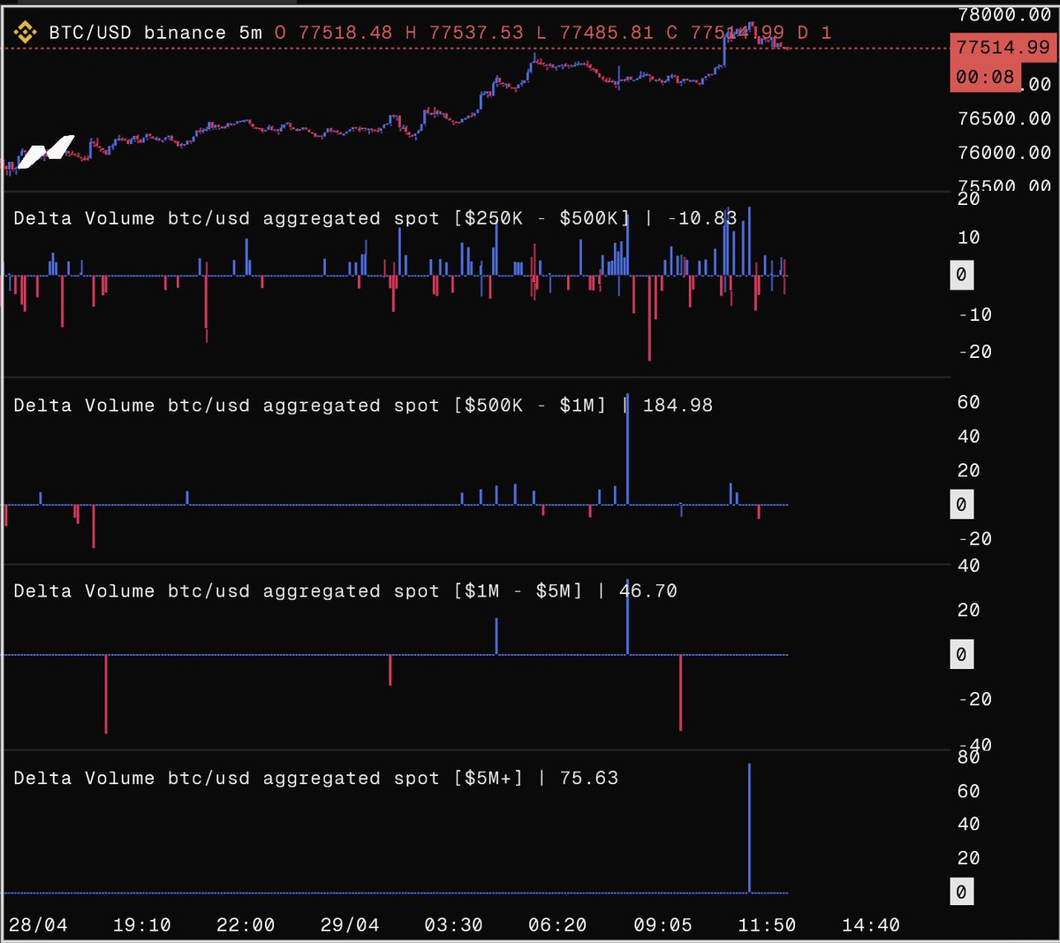Click the zero marker of $250K-$500K pane
This screenshot has height=943, width=1060.
(x=961, y=276)
